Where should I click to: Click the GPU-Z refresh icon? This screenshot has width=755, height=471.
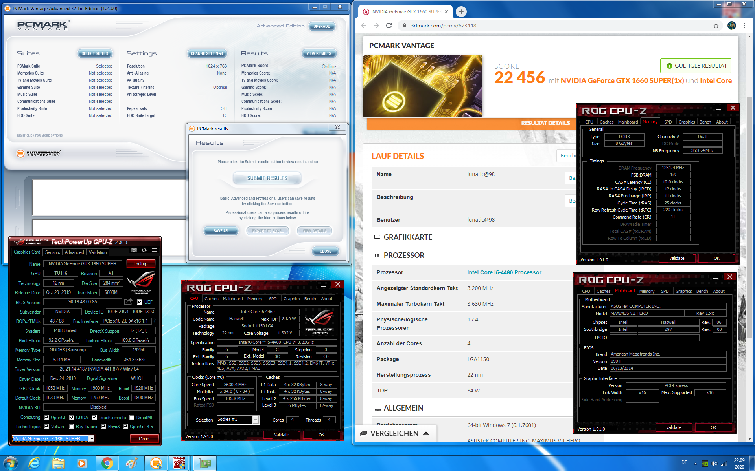[144, 250]
